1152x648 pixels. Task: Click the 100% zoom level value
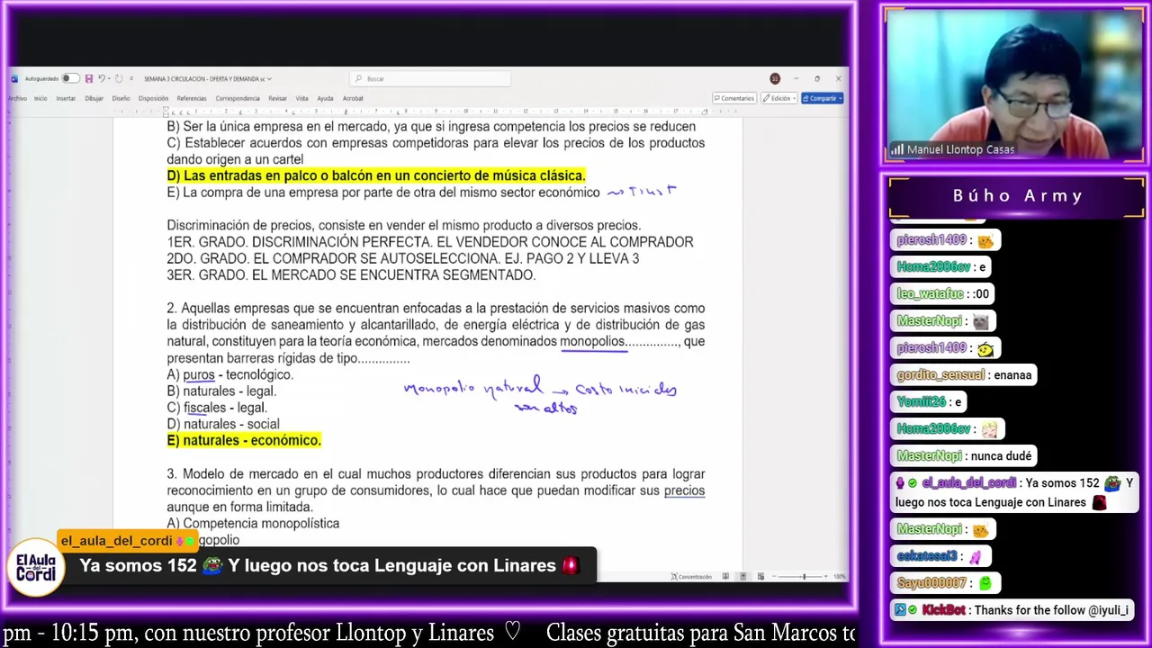[x=839, y=576]
